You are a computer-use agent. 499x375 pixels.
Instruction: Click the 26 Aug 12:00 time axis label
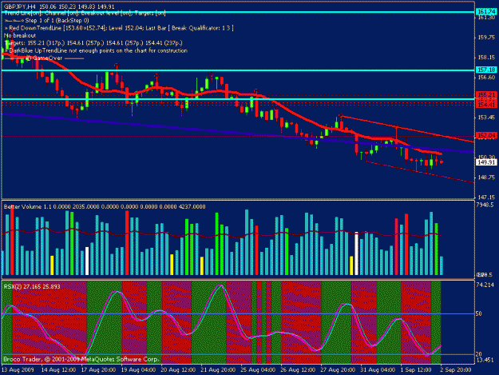(x=298, y=370)
